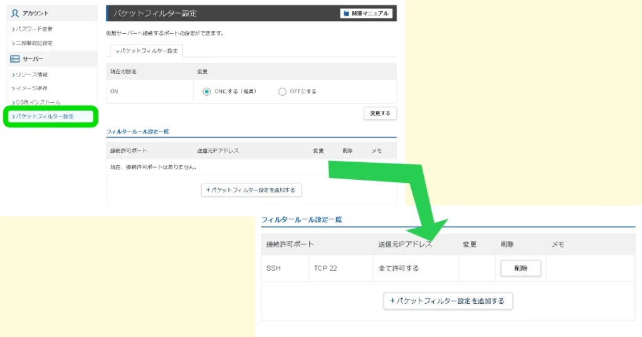642x337 pixels.
Task: Click the 現在の設定 column header
Action: [124, 71]
